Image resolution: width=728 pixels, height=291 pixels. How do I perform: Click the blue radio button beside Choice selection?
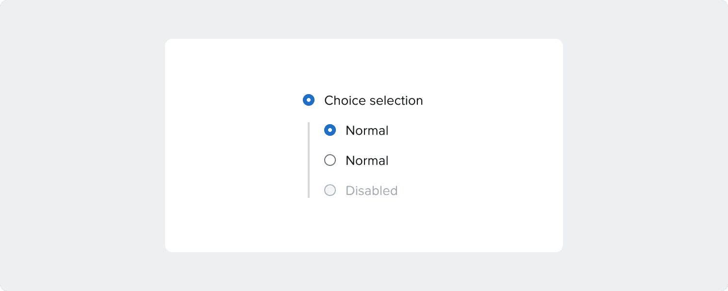point(309,100)
